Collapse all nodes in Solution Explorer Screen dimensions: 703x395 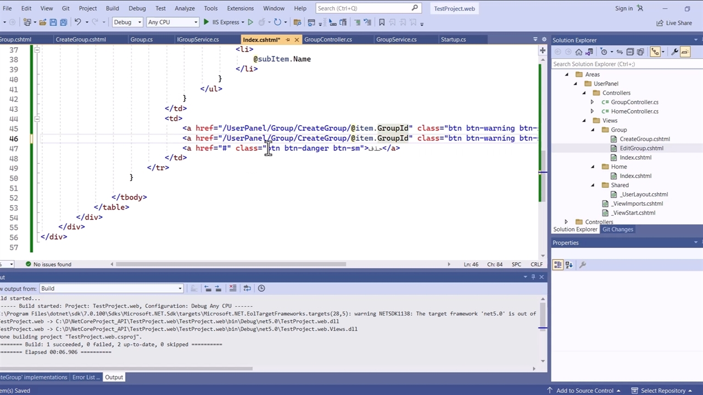point(630,52)
